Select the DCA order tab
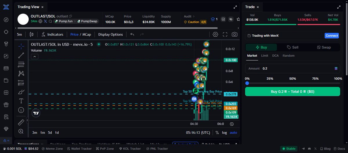 click(275, 55)
